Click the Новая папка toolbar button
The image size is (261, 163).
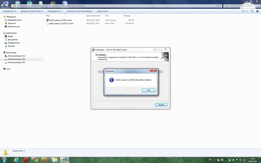pyautogui.click(x=102, y=11)
